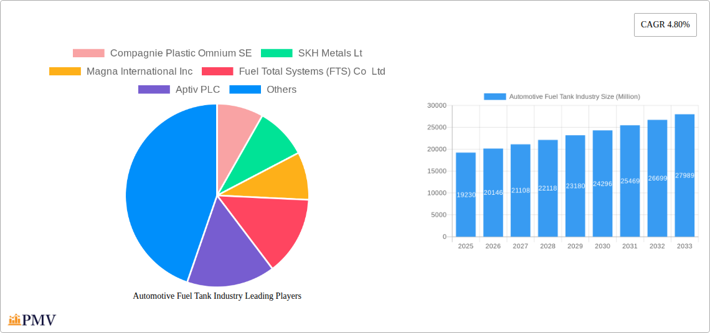The height and width of the screenshot is (333, 710).
Task: Click the Compagnie Plastic Omnium SE legend label
Action: (x=181, y=54)
